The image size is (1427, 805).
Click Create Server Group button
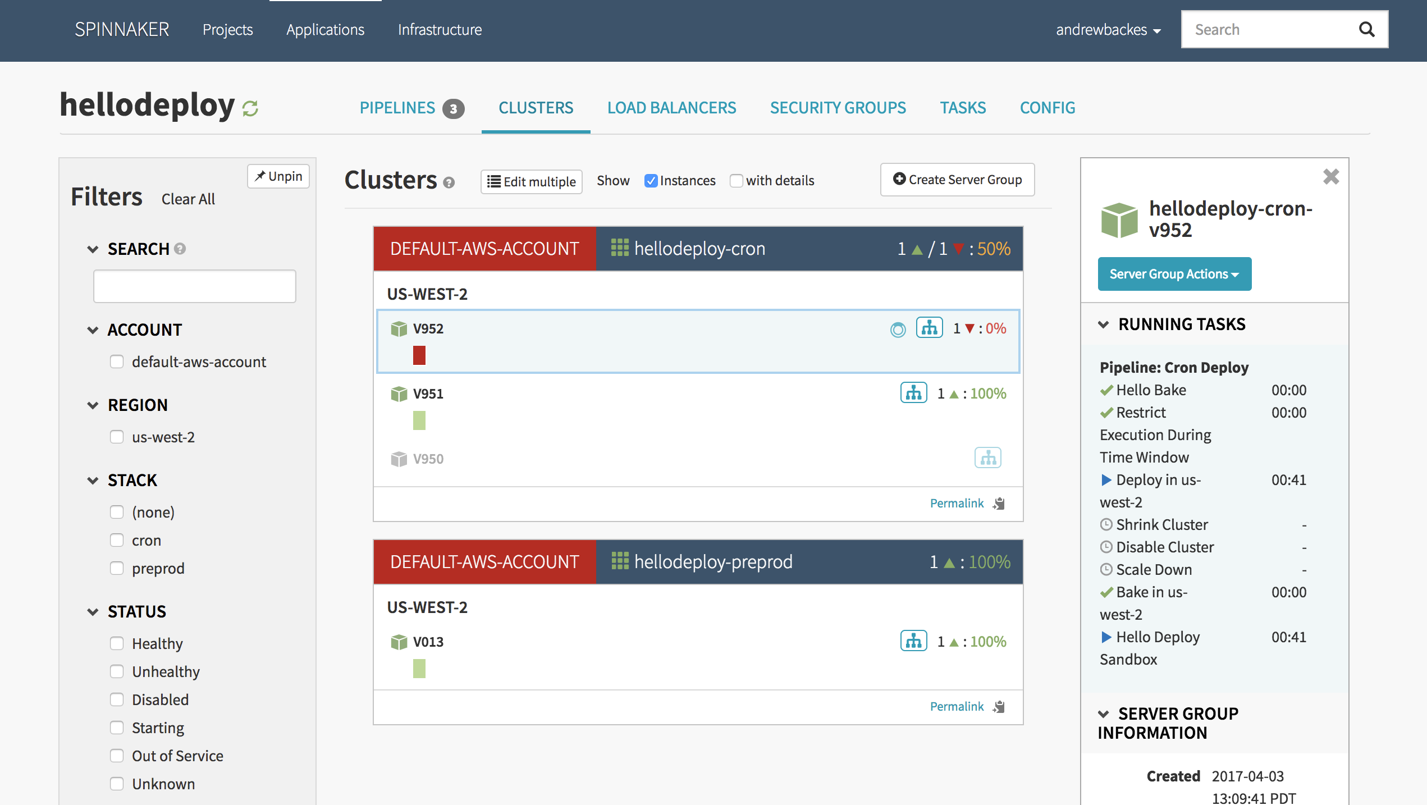(957, 180)
